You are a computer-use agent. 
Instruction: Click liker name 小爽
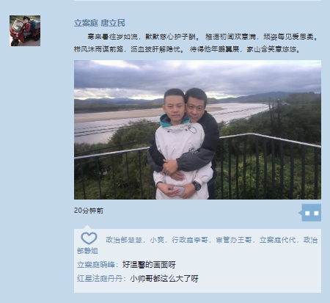tap(157, 240)
